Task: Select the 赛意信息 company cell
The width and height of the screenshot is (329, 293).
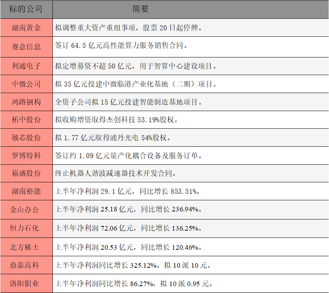Action: click(x=26, y=47)
